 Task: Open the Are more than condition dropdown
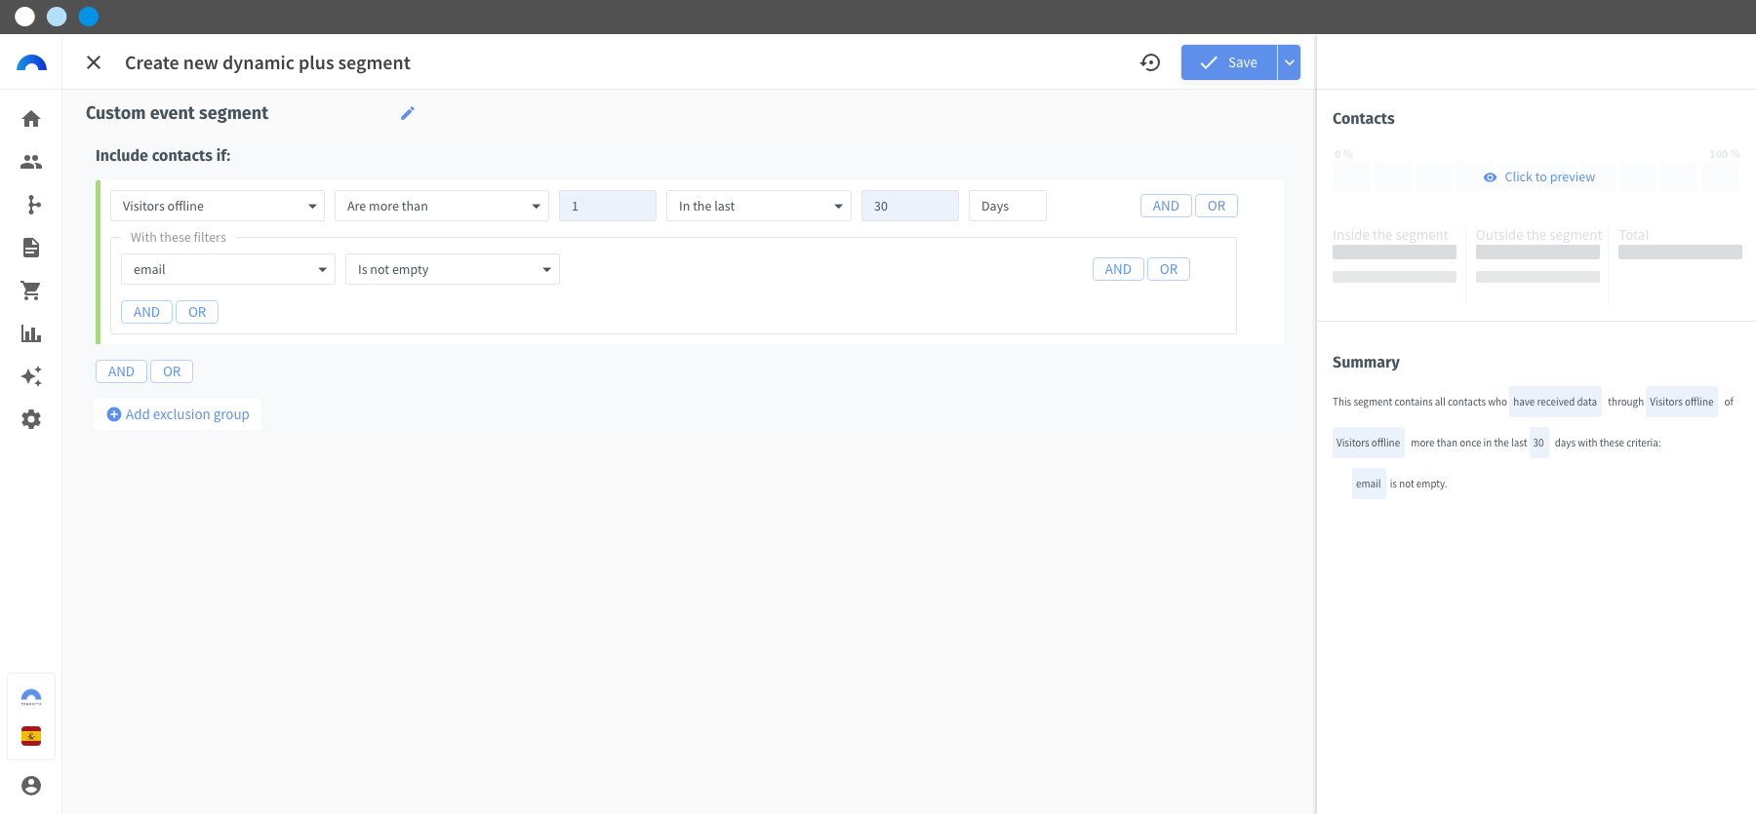[442, 206]
